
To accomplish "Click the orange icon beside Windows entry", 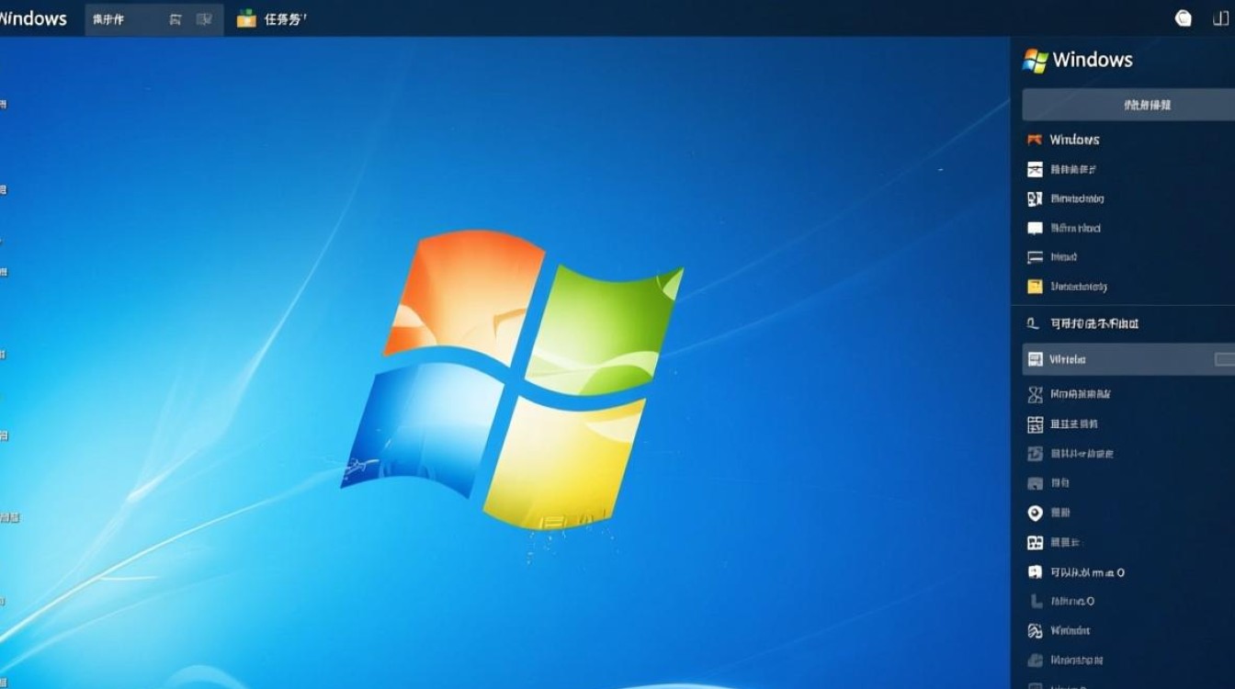I will (x=1034, y=140).
